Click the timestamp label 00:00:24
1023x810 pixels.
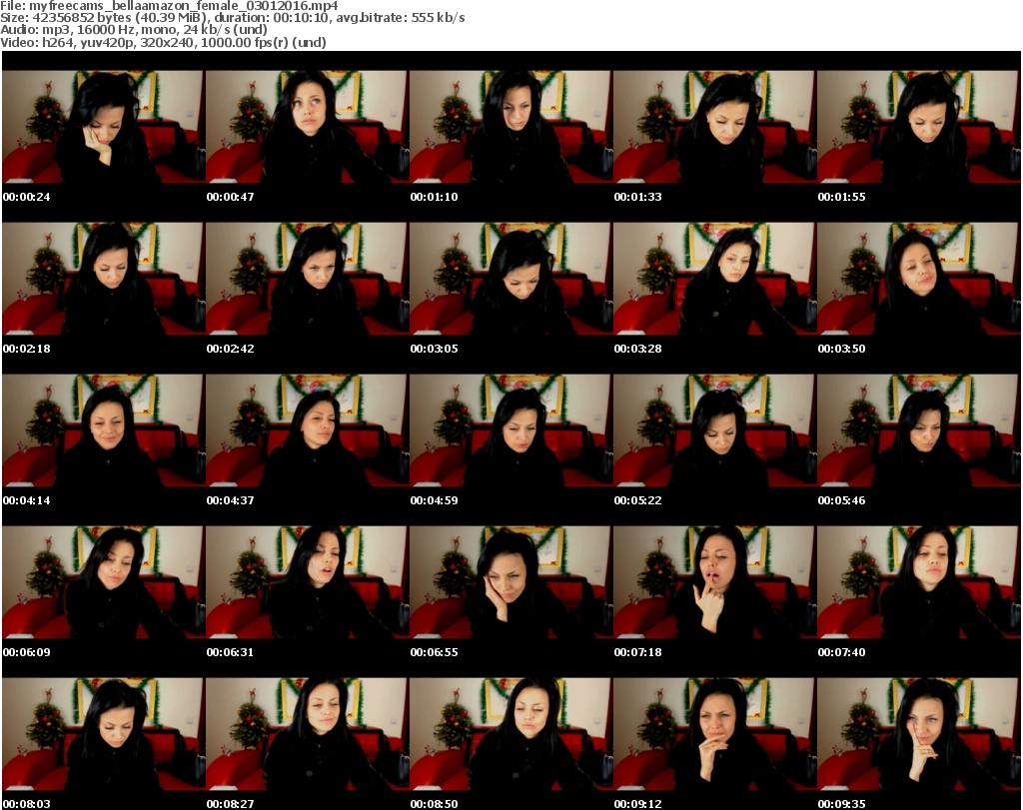(26, 197)
